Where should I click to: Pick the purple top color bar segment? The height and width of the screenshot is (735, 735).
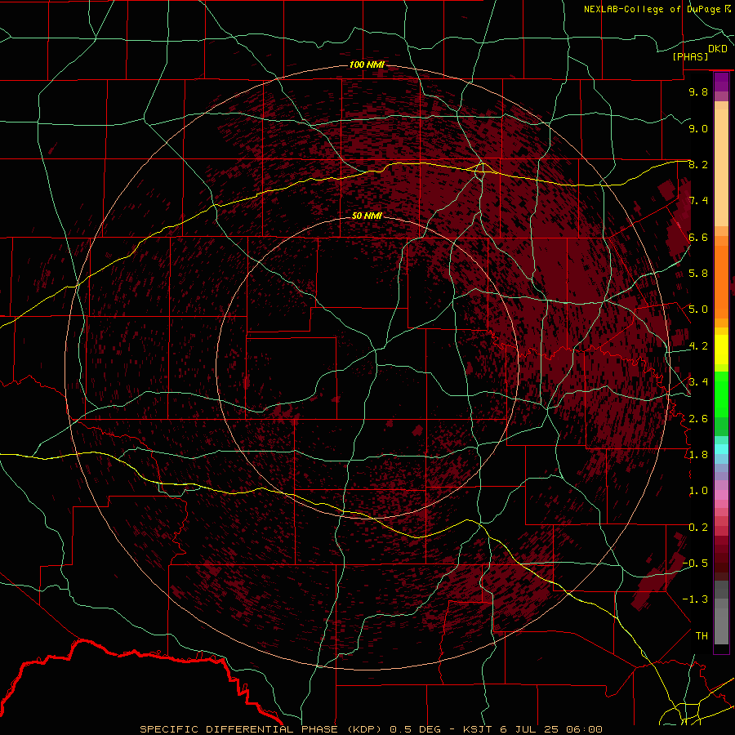721,82
